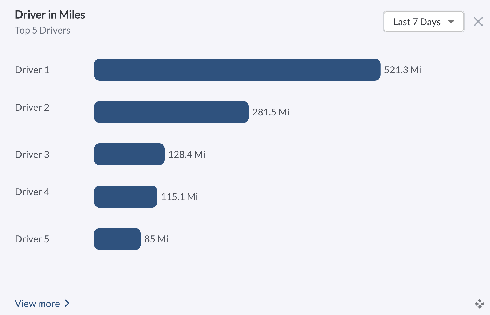The width and height of the screenshot is (490, 315).
Task: Click the Top 5 Drivers subtitle
Action: [x=43, y=30]
